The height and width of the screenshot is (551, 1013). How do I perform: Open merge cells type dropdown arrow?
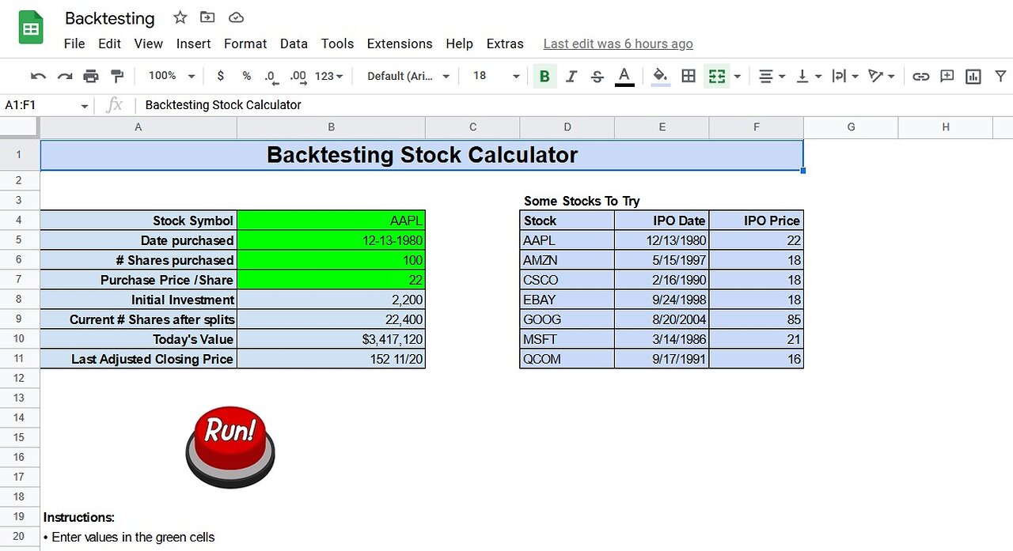tap(738, 77)
